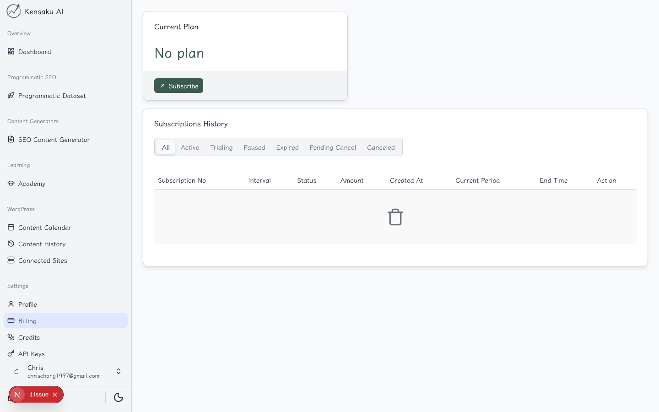Open the Credits page link

pyautogui.click(x=29, y=337)
